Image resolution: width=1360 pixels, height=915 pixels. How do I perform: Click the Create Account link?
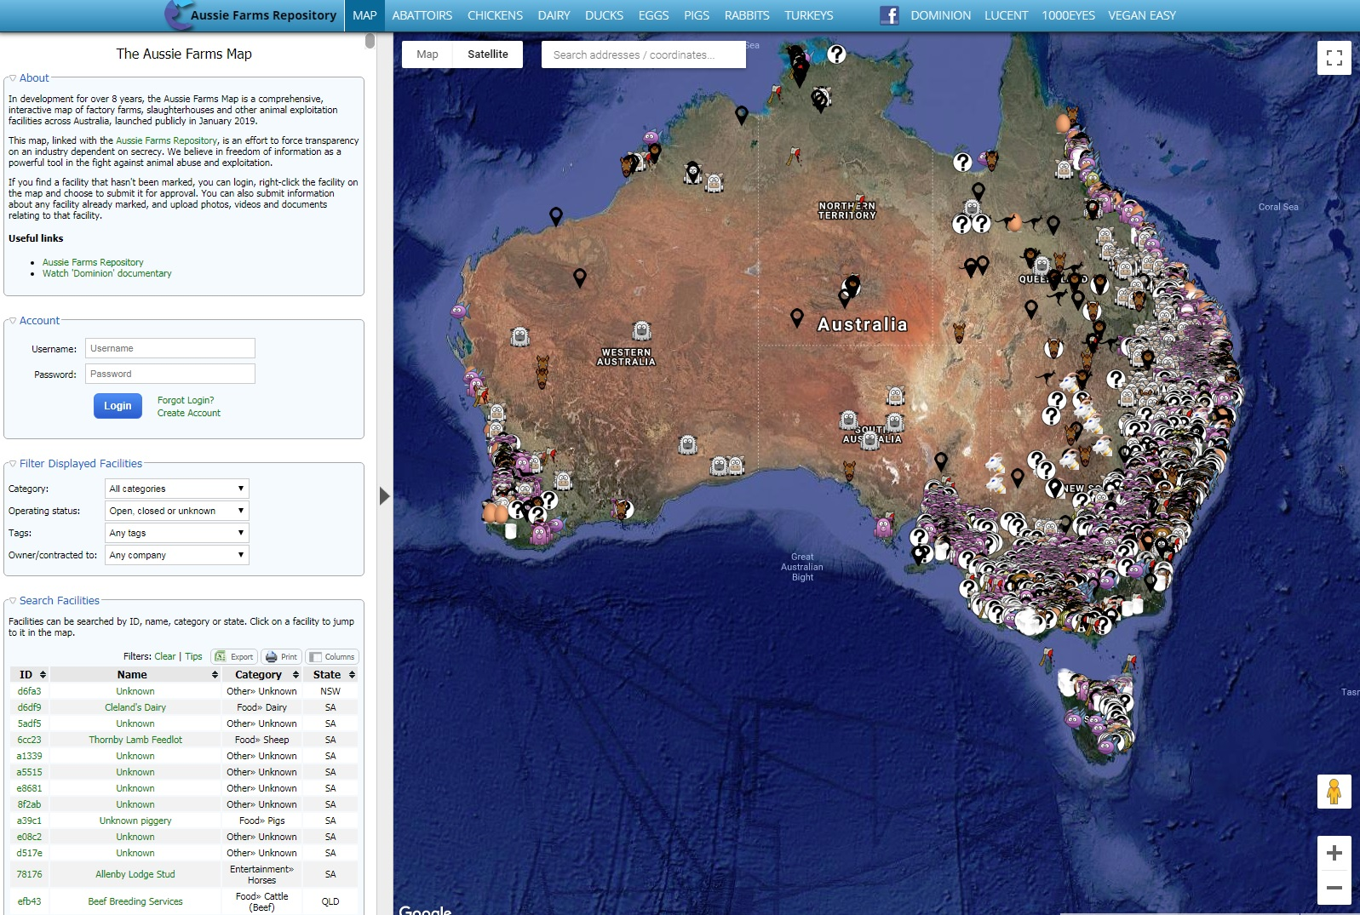(188, 413)
